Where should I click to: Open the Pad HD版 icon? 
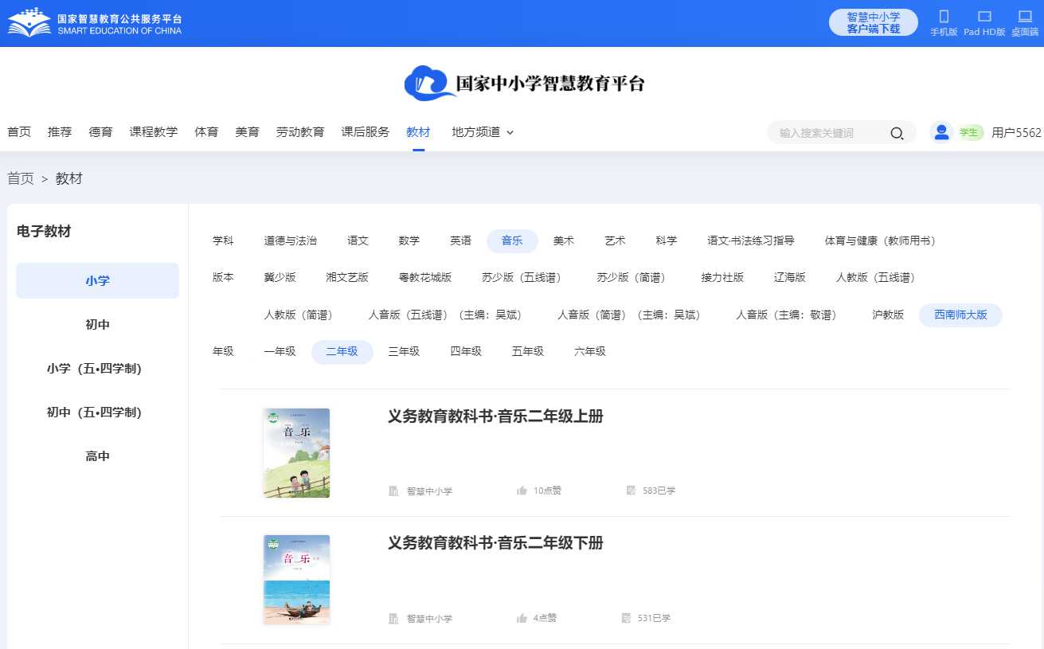pos(984,17)
